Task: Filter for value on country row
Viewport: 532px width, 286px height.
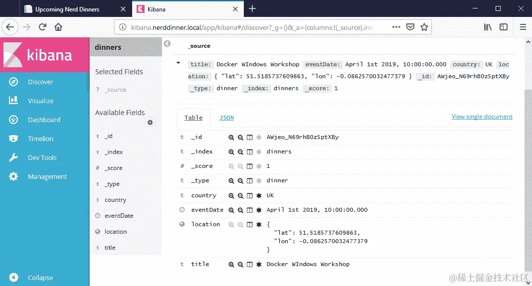Action: tap(231, 195)
